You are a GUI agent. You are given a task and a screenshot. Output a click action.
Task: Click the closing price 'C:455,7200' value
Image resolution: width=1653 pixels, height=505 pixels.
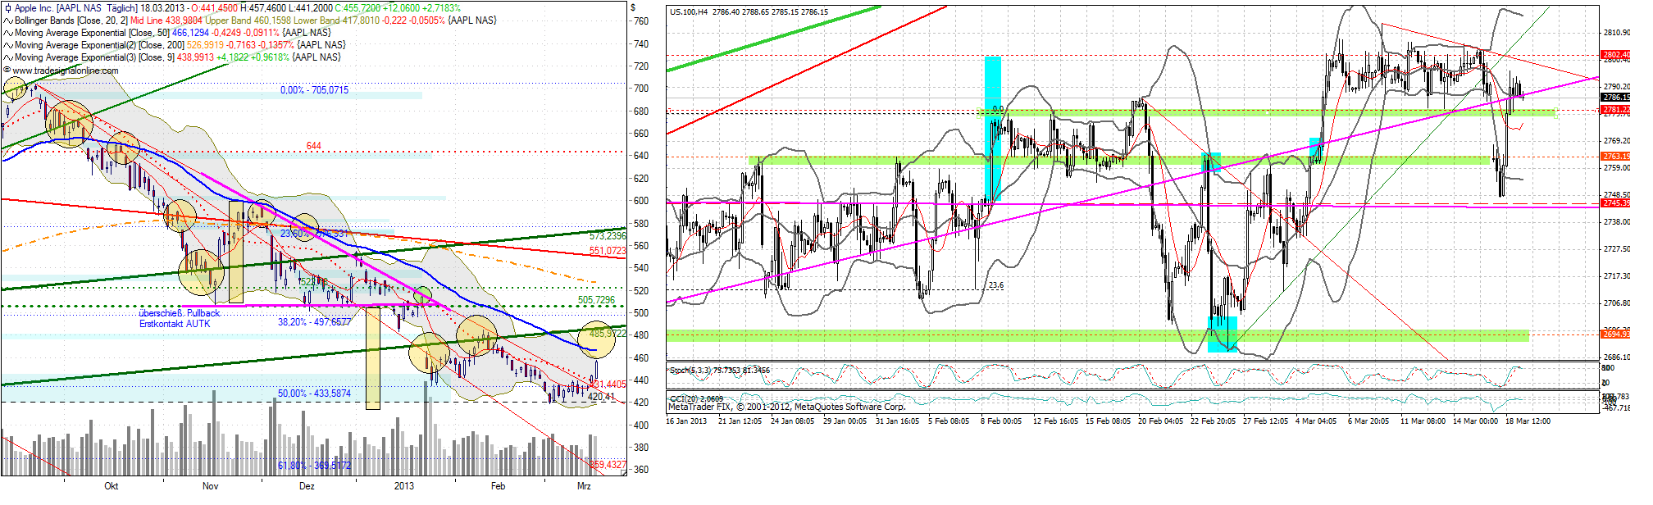[x=357, y=8]
